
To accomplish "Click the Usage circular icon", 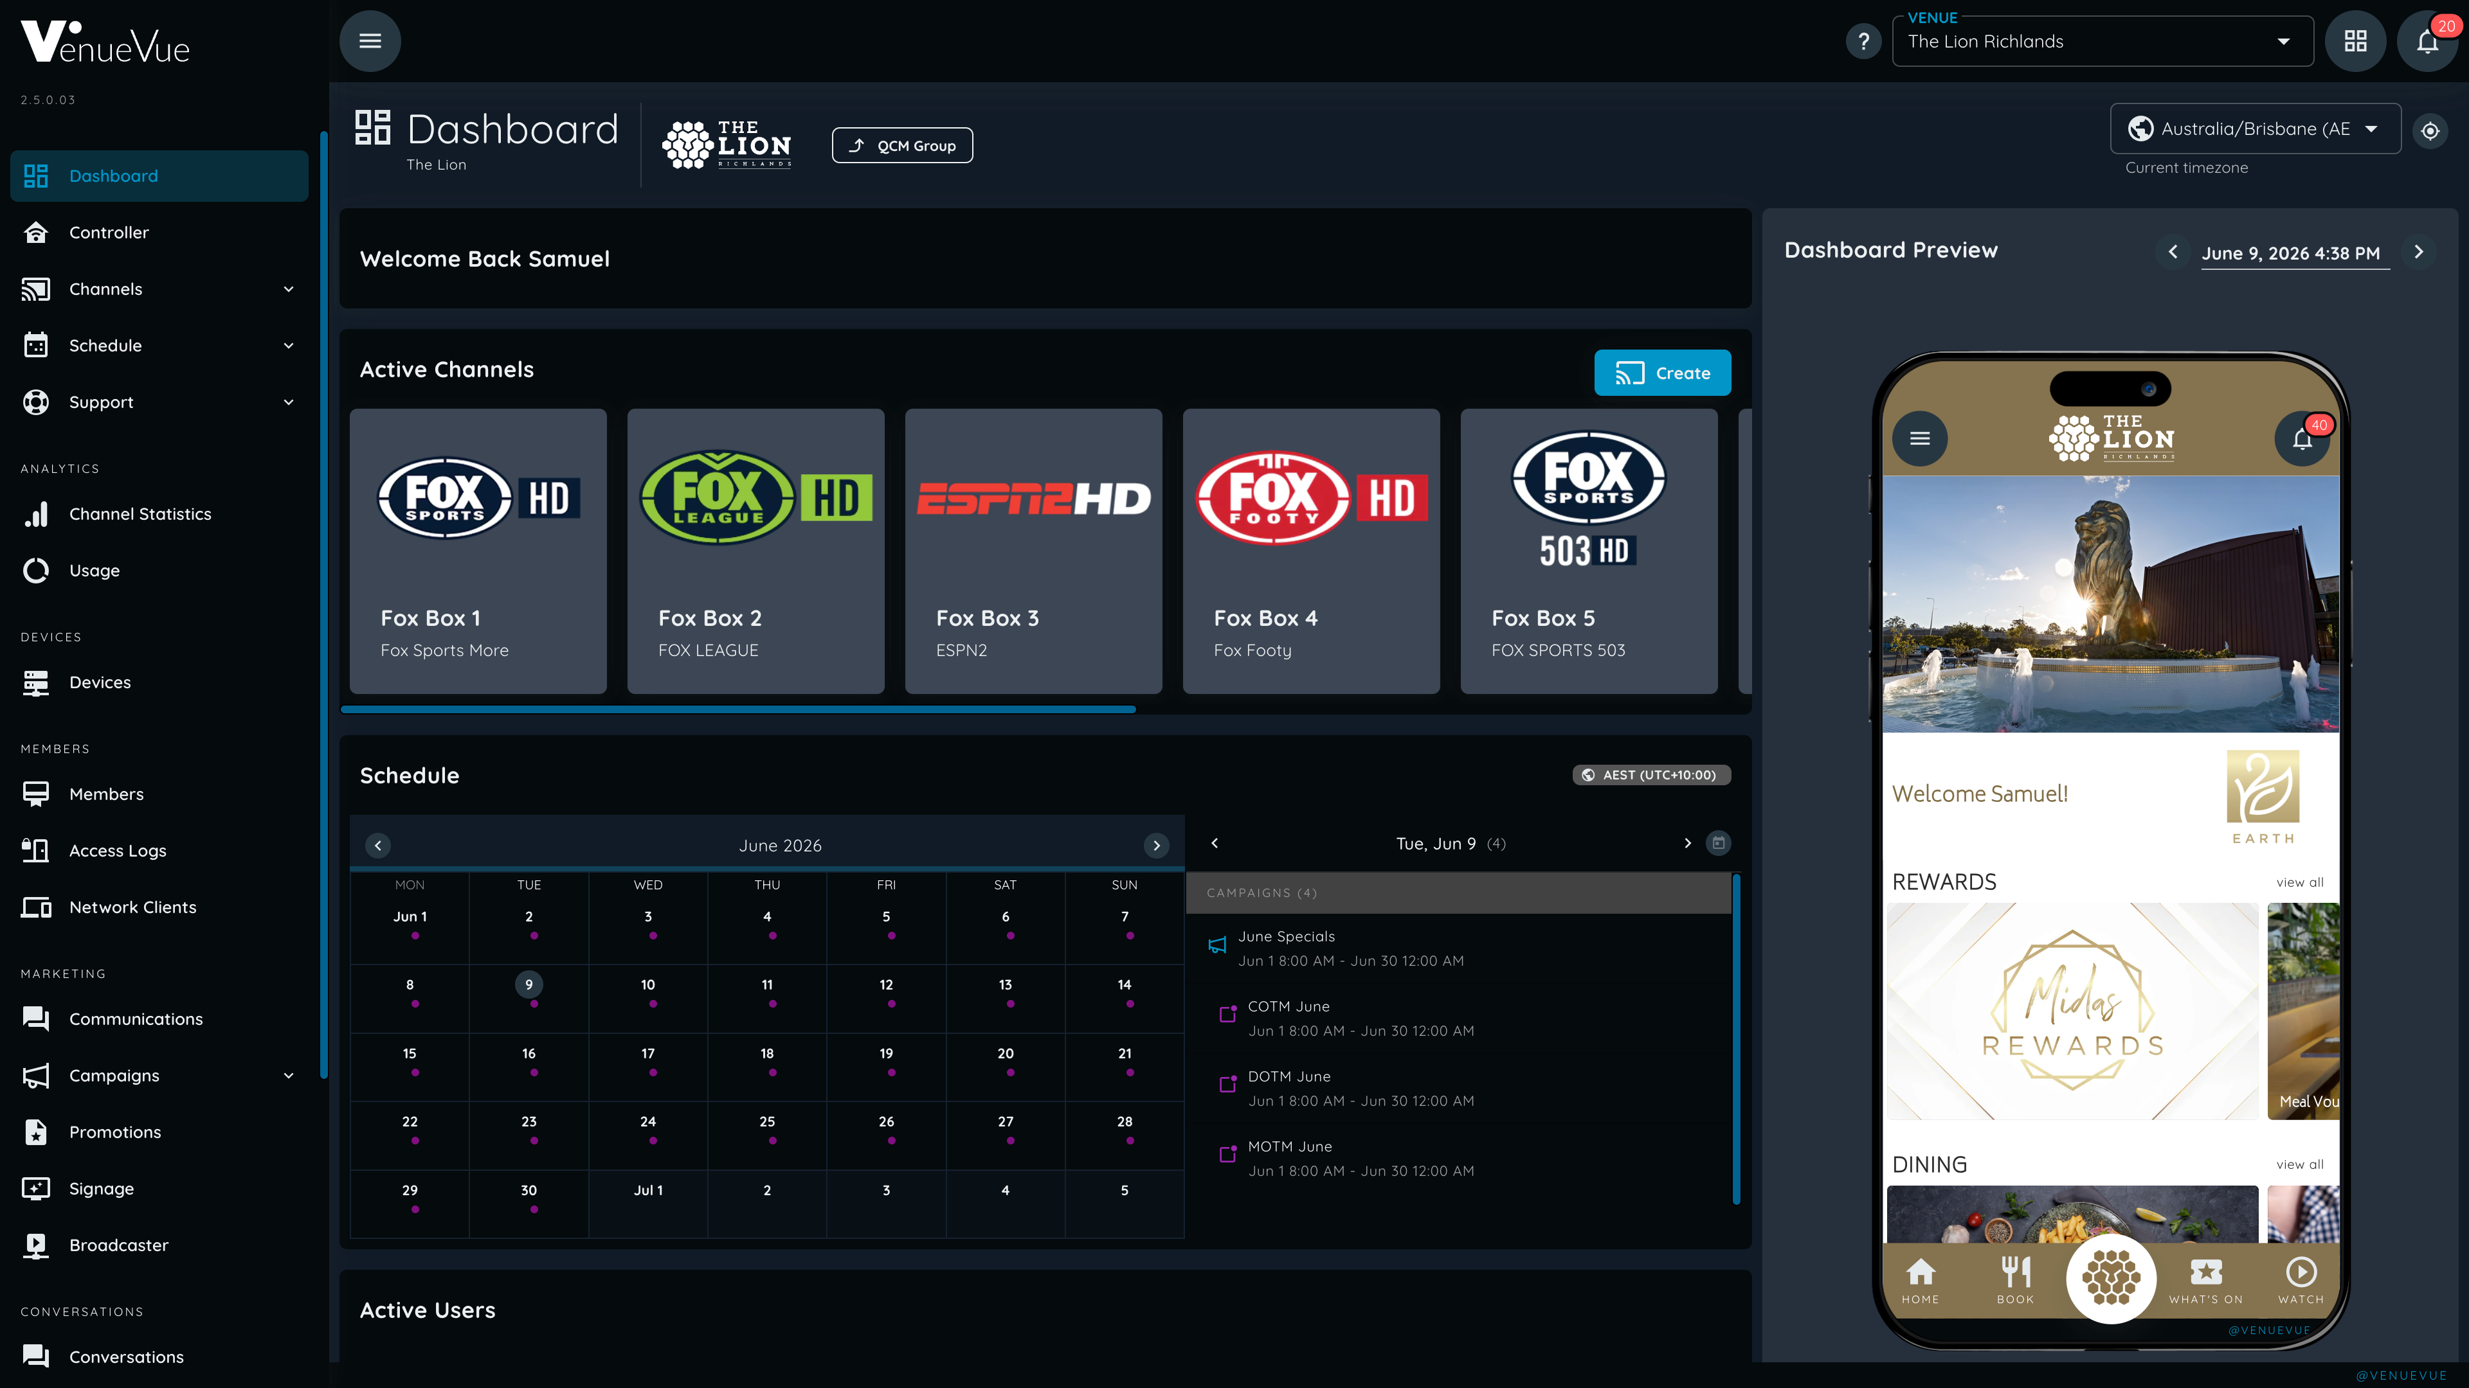I will (x=35, y=570).
